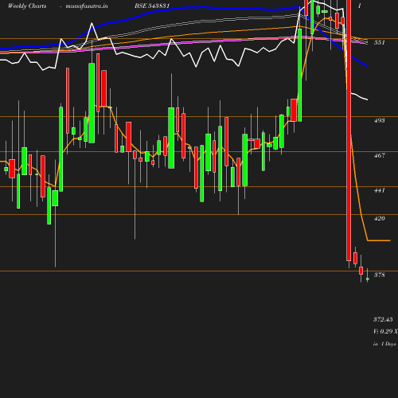The image size is (398, 398).
Task: Click the 'munafasutra.in' label
Action: 87,6
